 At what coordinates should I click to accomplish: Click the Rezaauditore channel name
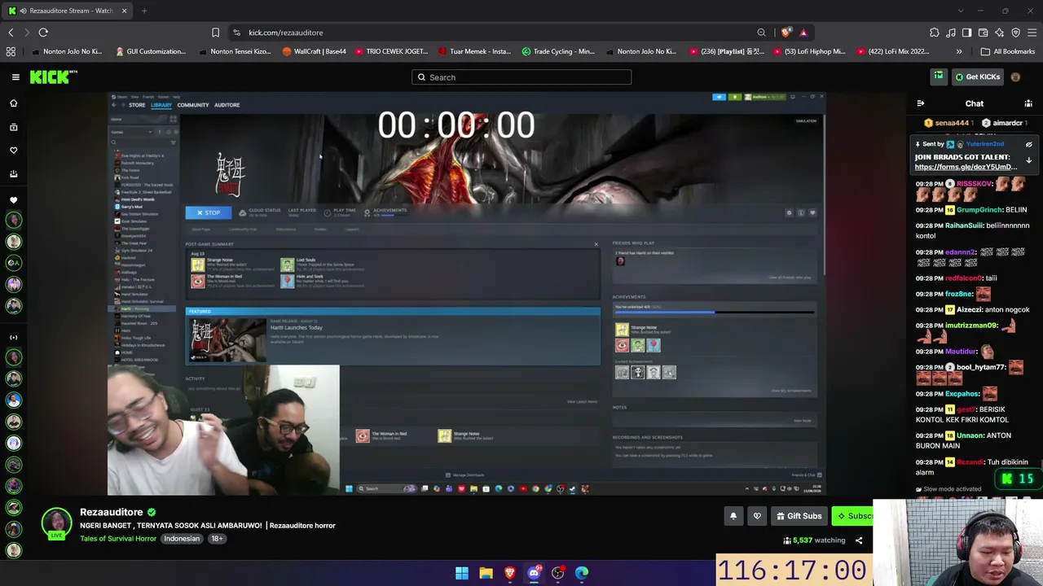[x=112, y=512]
